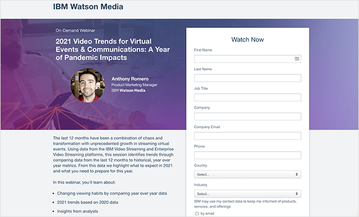Click bullet 'Insights from analysts'

point(78,211)
